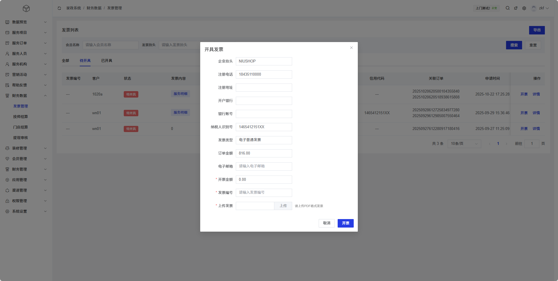The width and height of the screenshot is (558, 281).
Task: Click the zkf user avatar
Action: [534, 8]
